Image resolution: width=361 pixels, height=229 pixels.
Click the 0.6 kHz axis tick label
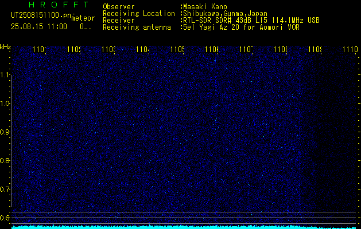5,218
